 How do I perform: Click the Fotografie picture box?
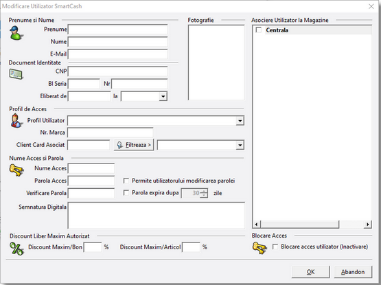click(x=216, y=62)
